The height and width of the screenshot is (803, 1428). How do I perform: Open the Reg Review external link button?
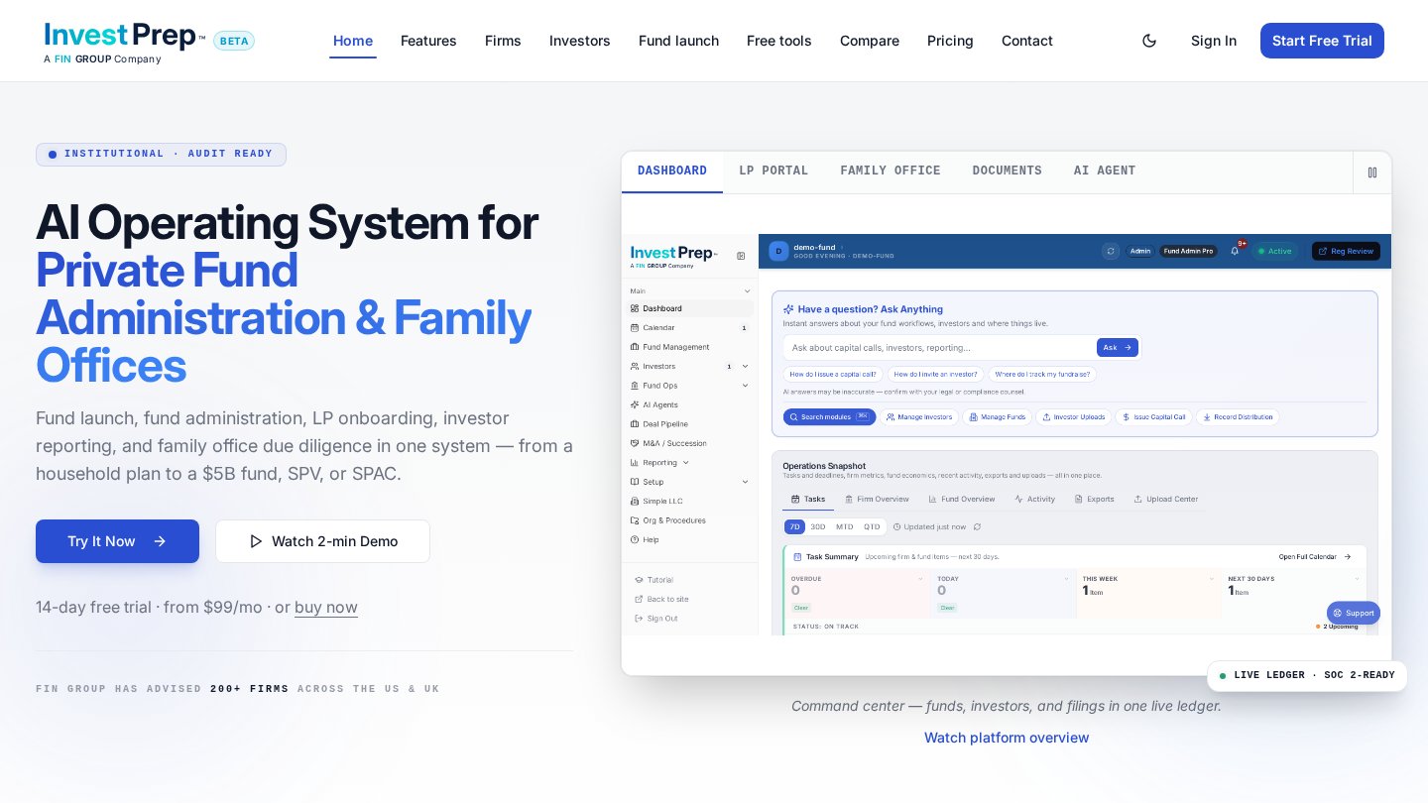point(1346,251)
